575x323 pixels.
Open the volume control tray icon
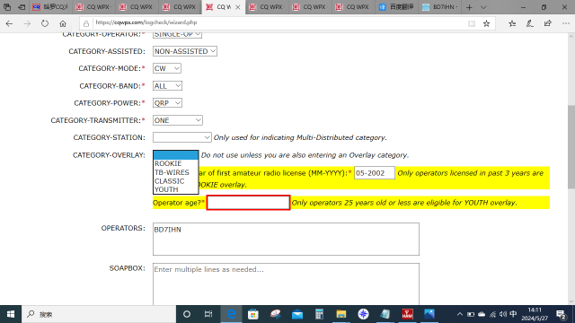(503, 314)
